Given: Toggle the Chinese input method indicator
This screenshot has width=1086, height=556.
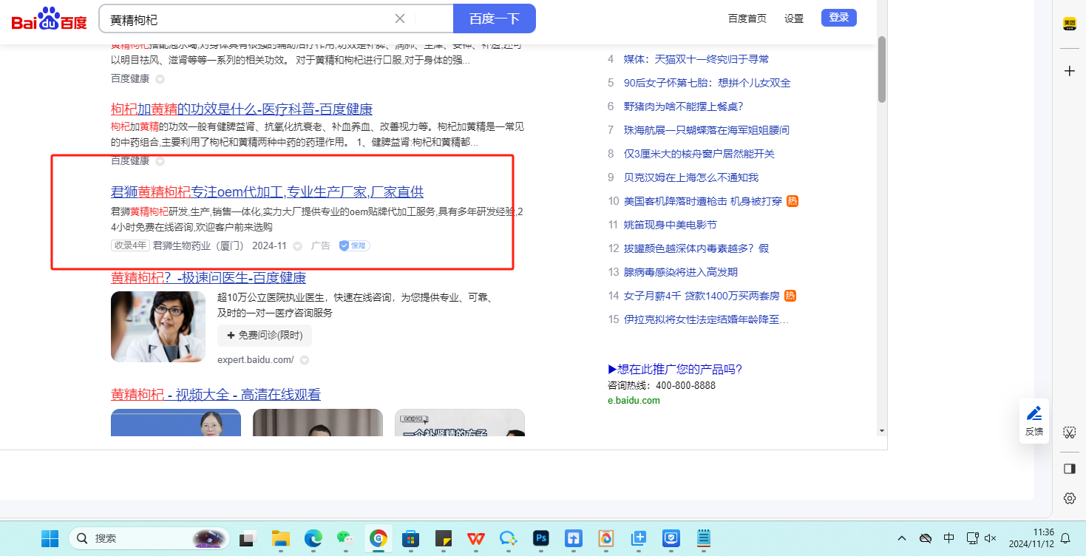Looking at the screenshot, I should [949, 538].
